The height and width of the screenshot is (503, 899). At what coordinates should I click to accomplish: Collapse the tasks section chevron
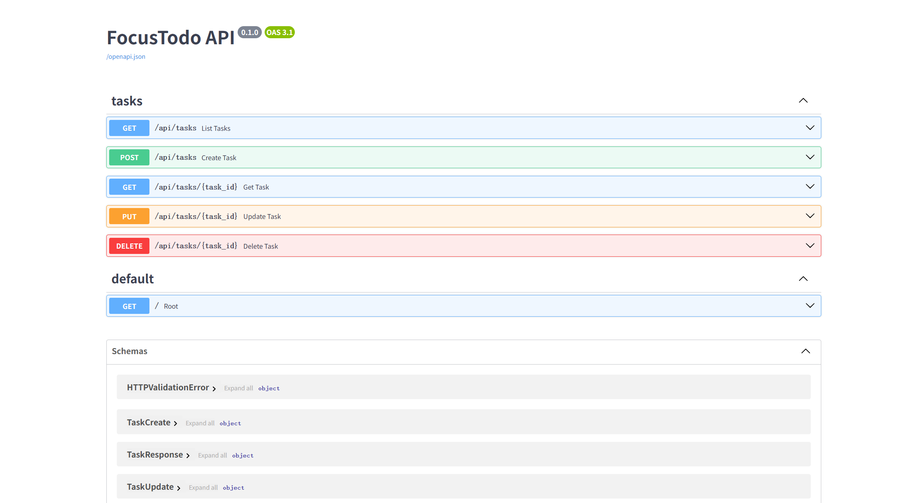click(x=803, y=101)
